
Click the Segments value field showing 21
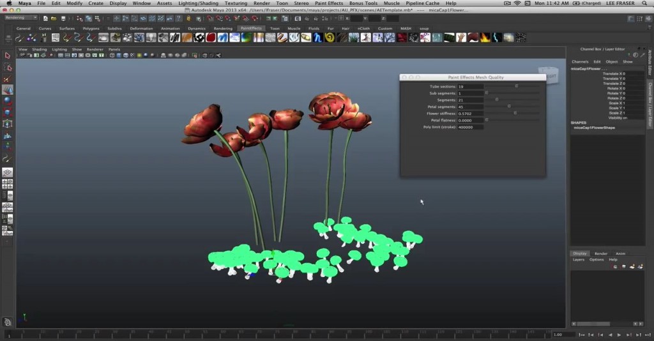coord(471,100)
